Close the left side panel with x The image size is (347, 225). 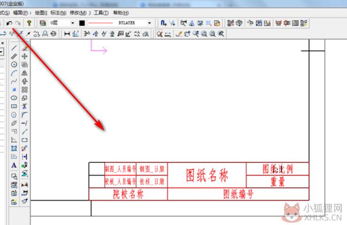2,43
